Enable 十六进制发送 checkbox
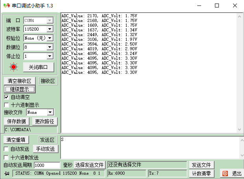 (x=6, y=157)
